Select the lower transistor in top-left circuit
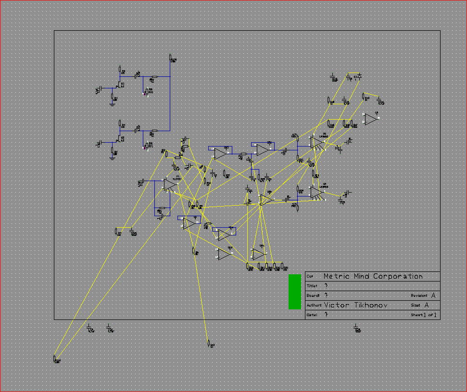This screenshot has height=392, width=467. (x=118, y=141)
